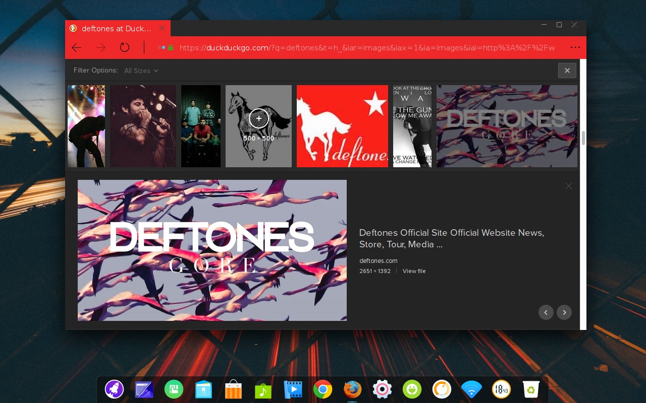
Task: Show the previous image
Action: coord(546,312)
